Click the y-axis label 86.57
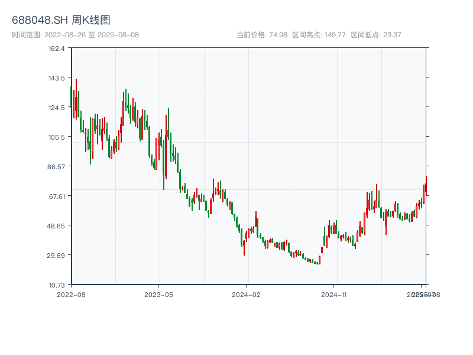The height and width of the screenshot is (355, 473). [56, 167]
